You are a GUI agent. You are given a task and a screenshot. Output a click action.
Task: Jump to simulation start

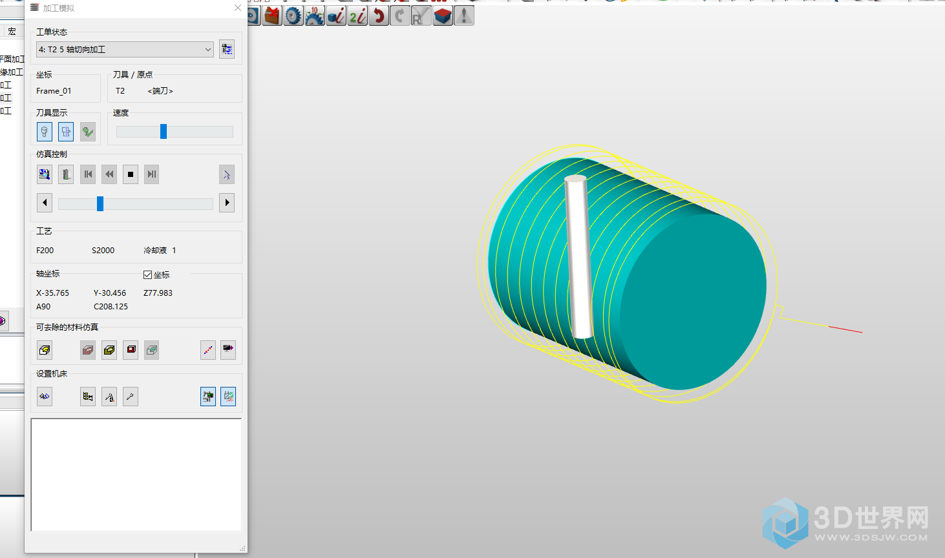tap(88, 174)
